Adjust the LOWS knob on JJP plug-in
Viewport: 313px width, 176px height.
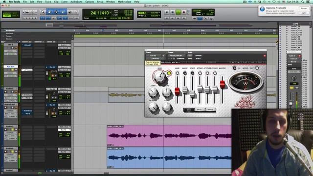click(x=153, y=92)
